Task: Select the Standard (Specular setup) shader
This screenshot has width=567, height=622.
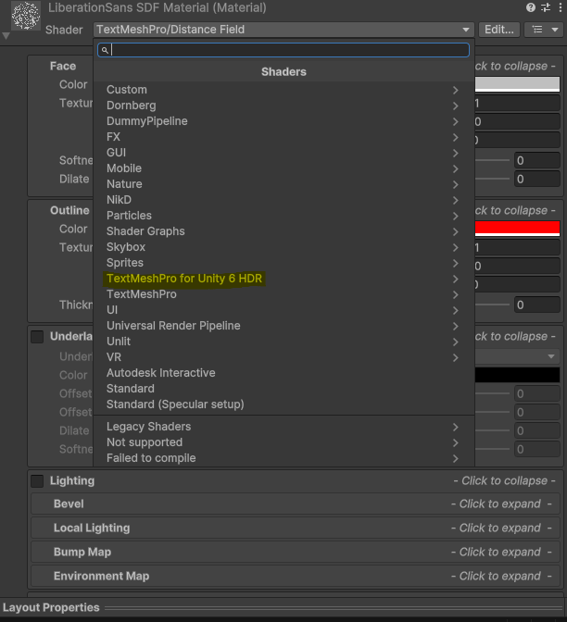Action: point(283,404)
